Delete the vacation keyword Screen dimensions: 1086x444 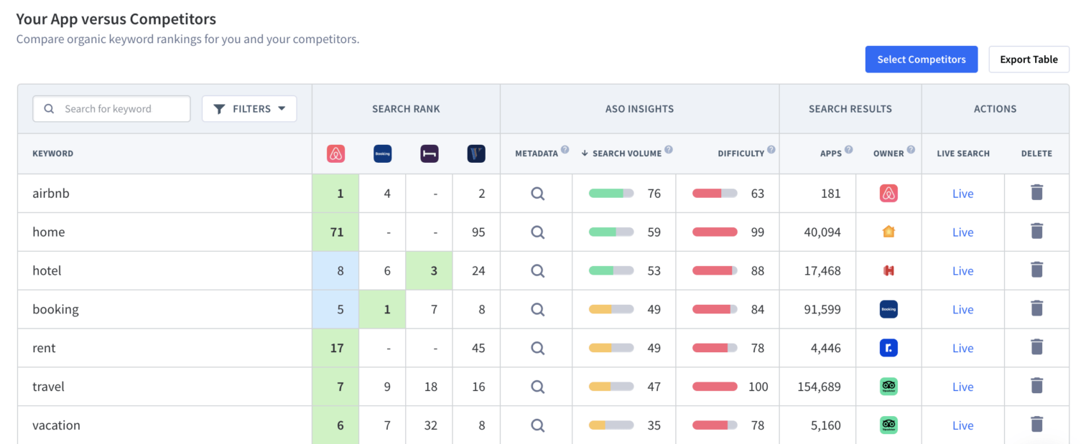tap(1036, 424)
